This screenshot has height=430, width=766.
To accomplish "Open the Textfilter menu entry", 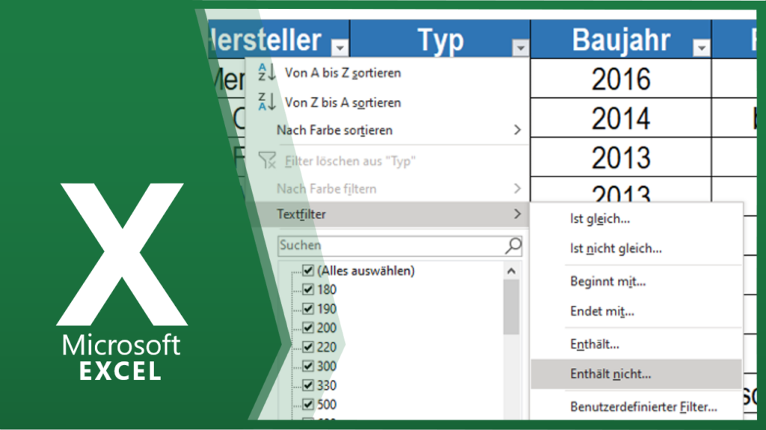I will (387, 214).
